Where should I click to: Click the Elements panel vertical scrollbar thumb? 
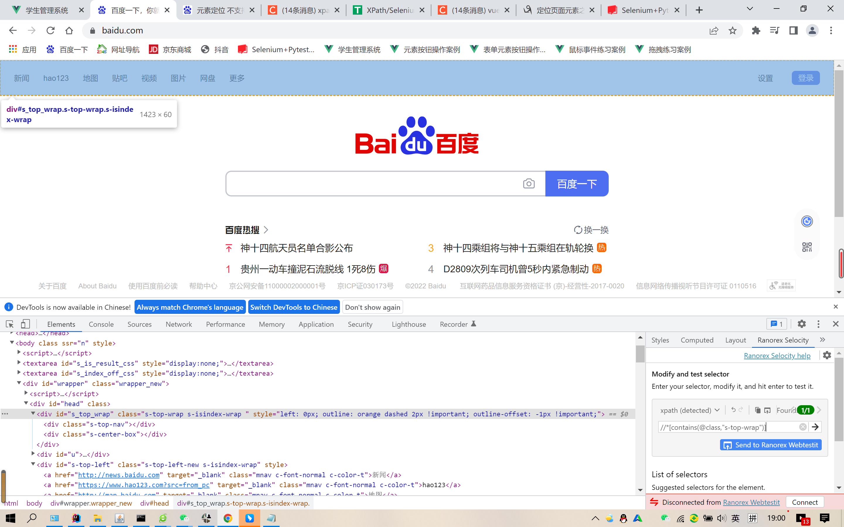click(640, 354)
